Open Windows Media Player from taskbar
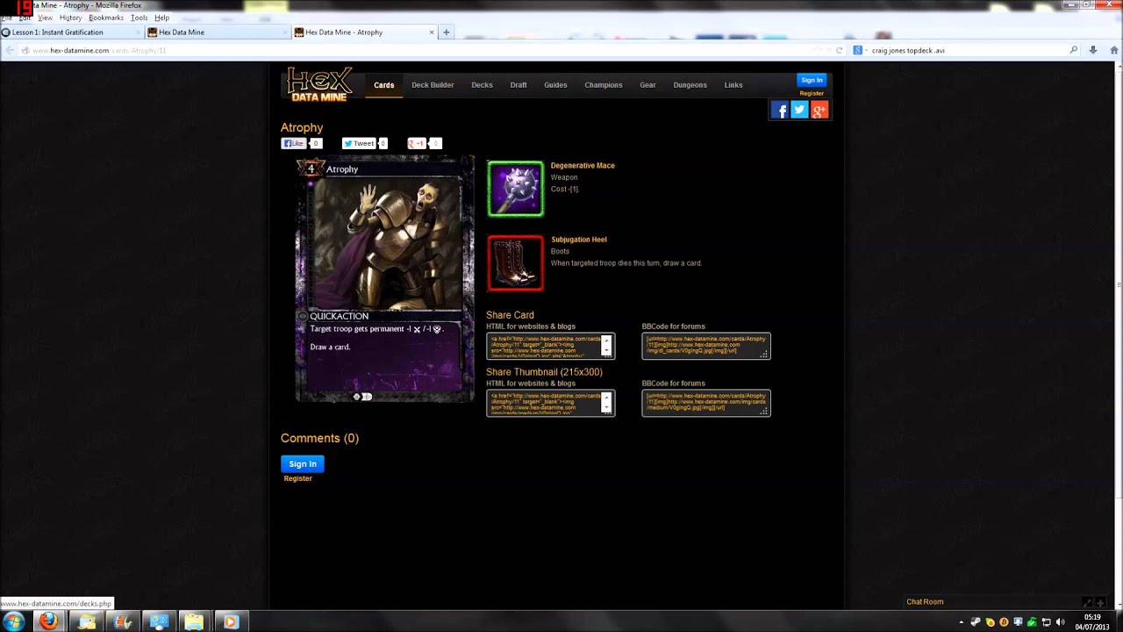1123x632 pixels. tap(230, 621)
